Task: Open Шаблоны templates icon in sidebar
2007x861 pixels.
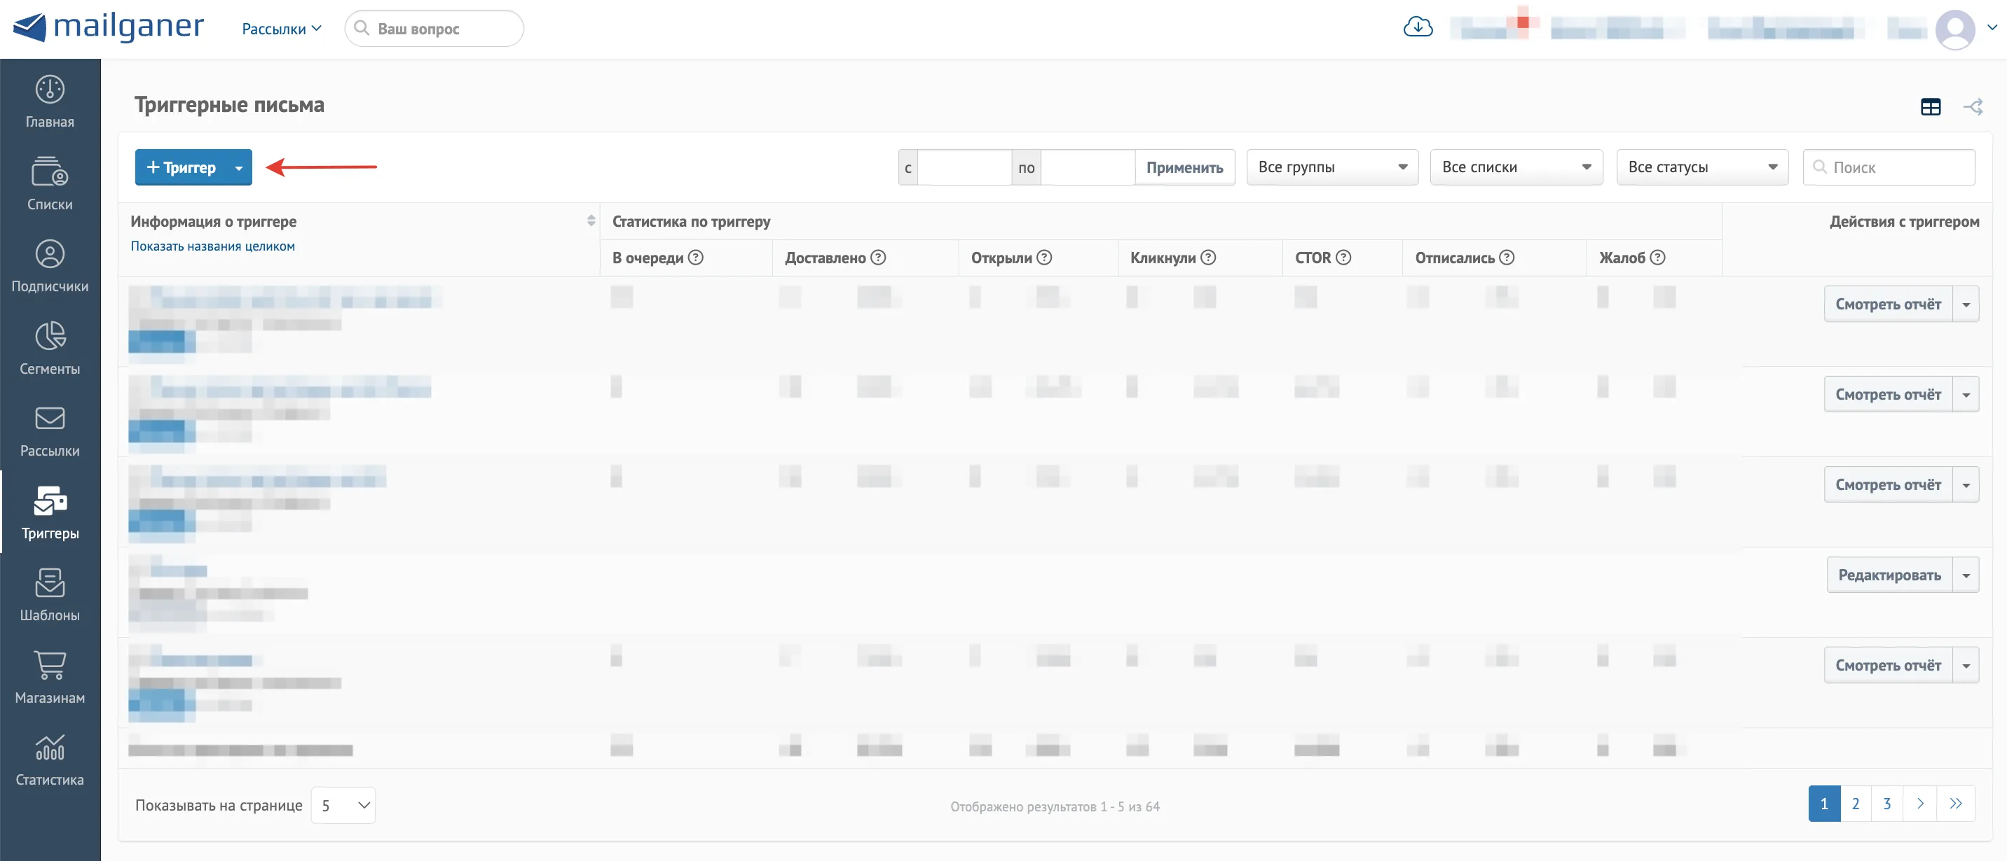Action: point(50,582)
